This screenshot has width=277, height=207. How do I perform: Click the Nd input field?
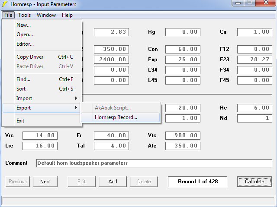(x=254, y=118)
